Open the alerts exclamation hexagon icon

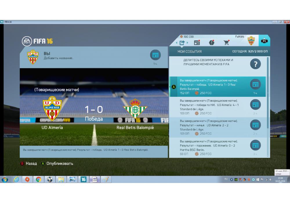click(x=212, y=43)
